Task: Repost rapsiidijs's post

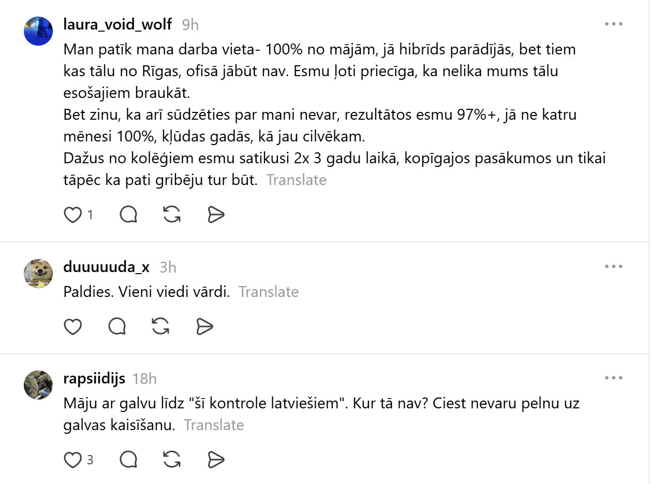Action: (x=172, y=460)
